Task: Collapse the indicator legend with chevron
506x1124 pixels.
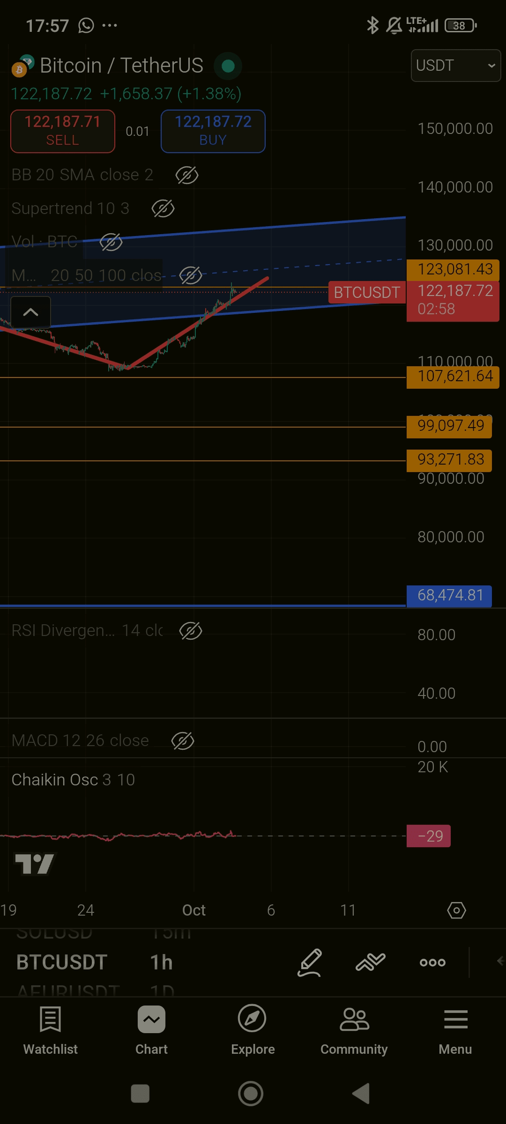Action: point(30,312)
